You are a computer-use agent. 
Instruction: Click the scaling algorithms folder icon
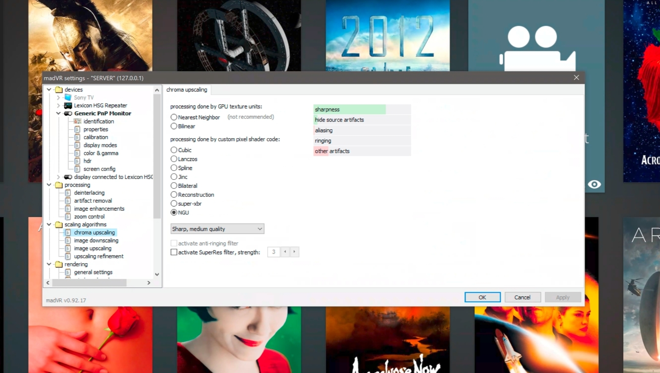point(59,225)
